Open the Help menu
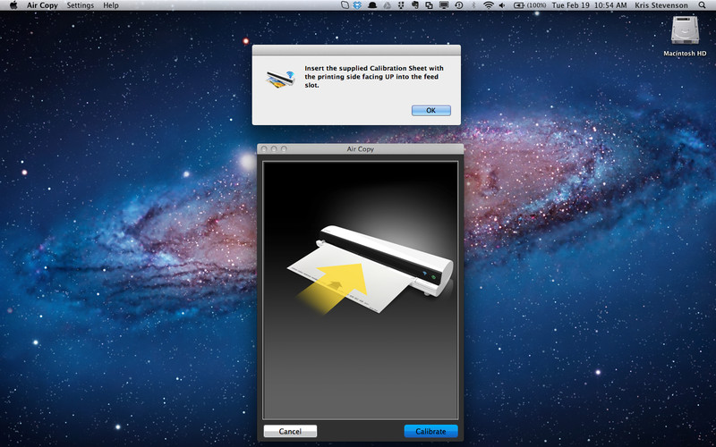Image resolution: width=716 pixels, height=447 pixels. tap(110, 5)
